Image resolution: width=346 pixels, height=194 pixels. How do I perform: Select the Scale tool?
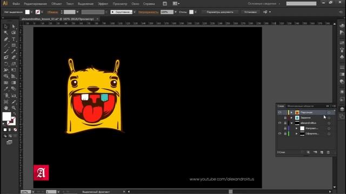14,64
